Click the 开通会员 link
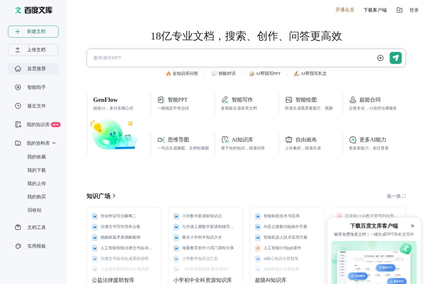 [345, 10]
